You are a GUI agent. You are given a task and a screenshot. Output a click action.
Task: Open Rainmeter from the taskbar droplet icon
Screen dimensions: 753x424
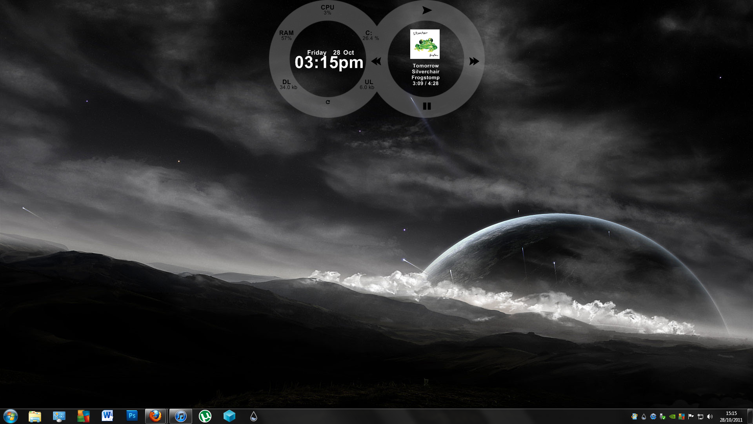coord(253,416)
